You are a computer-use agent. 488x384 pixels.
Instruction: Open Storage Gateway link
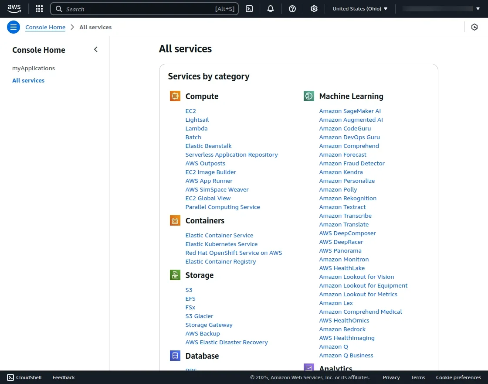209,325
